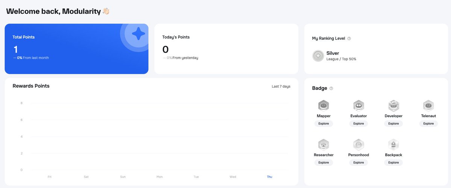Click the Welcome back, Modularity heading

tap(53, 11)
